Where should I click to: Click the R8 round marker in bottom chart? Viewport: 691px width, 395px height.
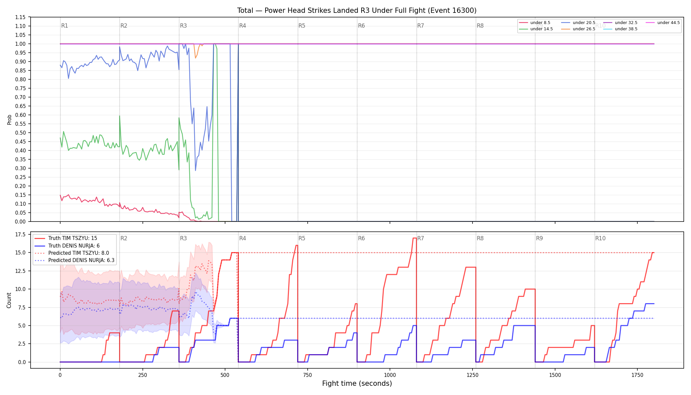(x=480, y=238)
